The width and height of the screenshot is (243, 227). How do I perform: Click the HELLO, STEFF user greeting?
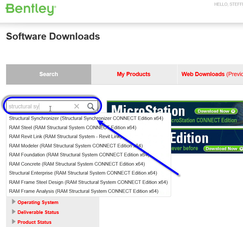coord(228,4)
